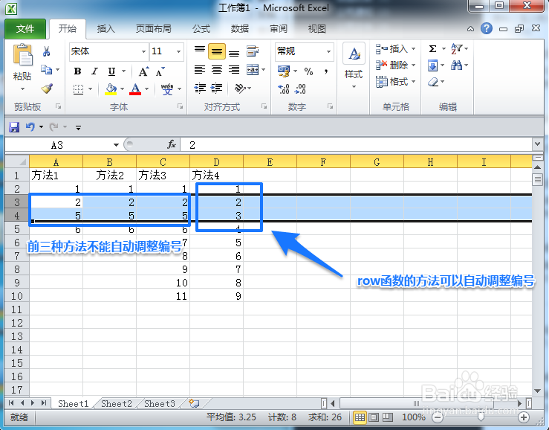The height and width of the screenshot is (430, 549).
Task: Toggle middle vertical alignment
Action: point(217,51)
